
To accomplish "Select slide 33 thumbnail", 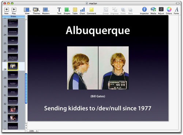I will pos(13,109).
